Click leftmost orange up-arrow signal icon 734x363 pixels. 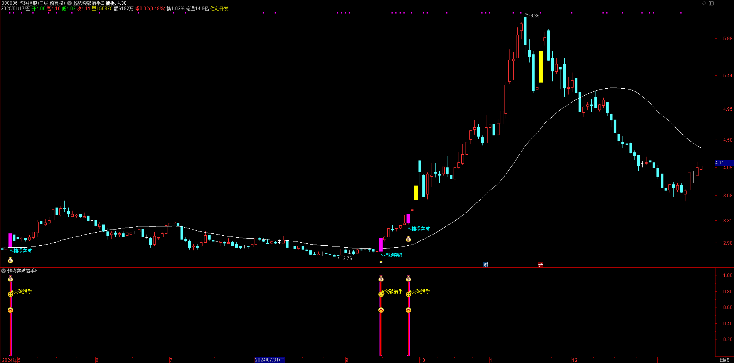[x=10, y=310]
